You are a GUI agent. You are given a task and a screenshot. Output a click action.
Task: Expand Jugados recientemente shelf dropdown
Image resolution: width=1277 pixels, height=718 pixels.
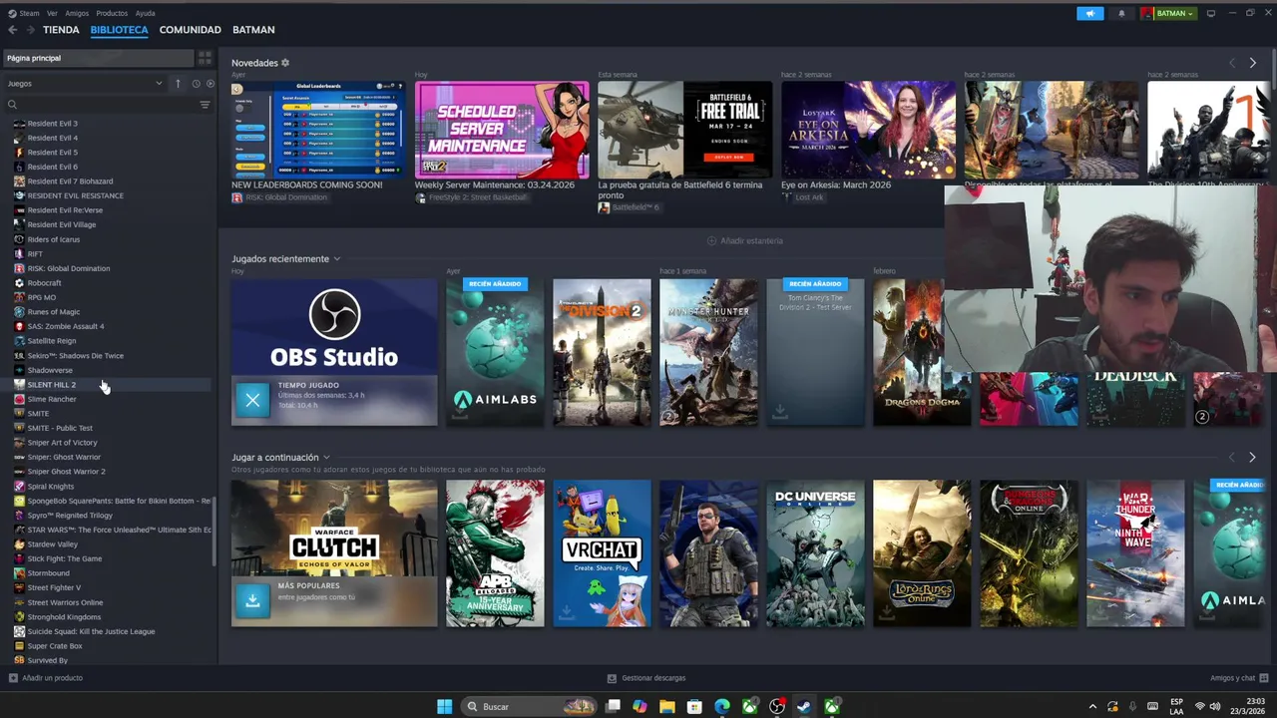(336, 259)
